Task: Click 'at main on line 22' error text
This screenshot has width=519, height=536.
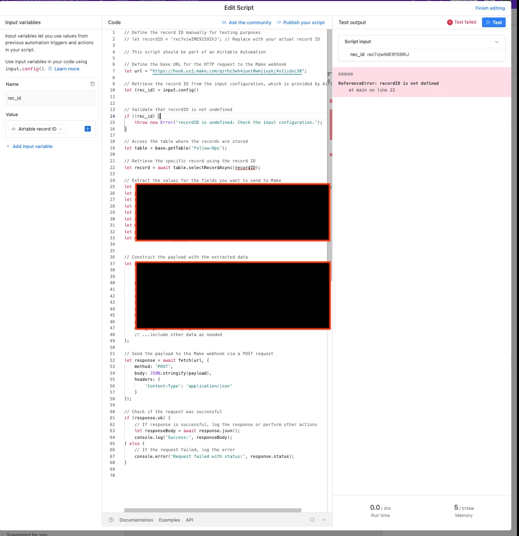Action: tap(372, 90)
